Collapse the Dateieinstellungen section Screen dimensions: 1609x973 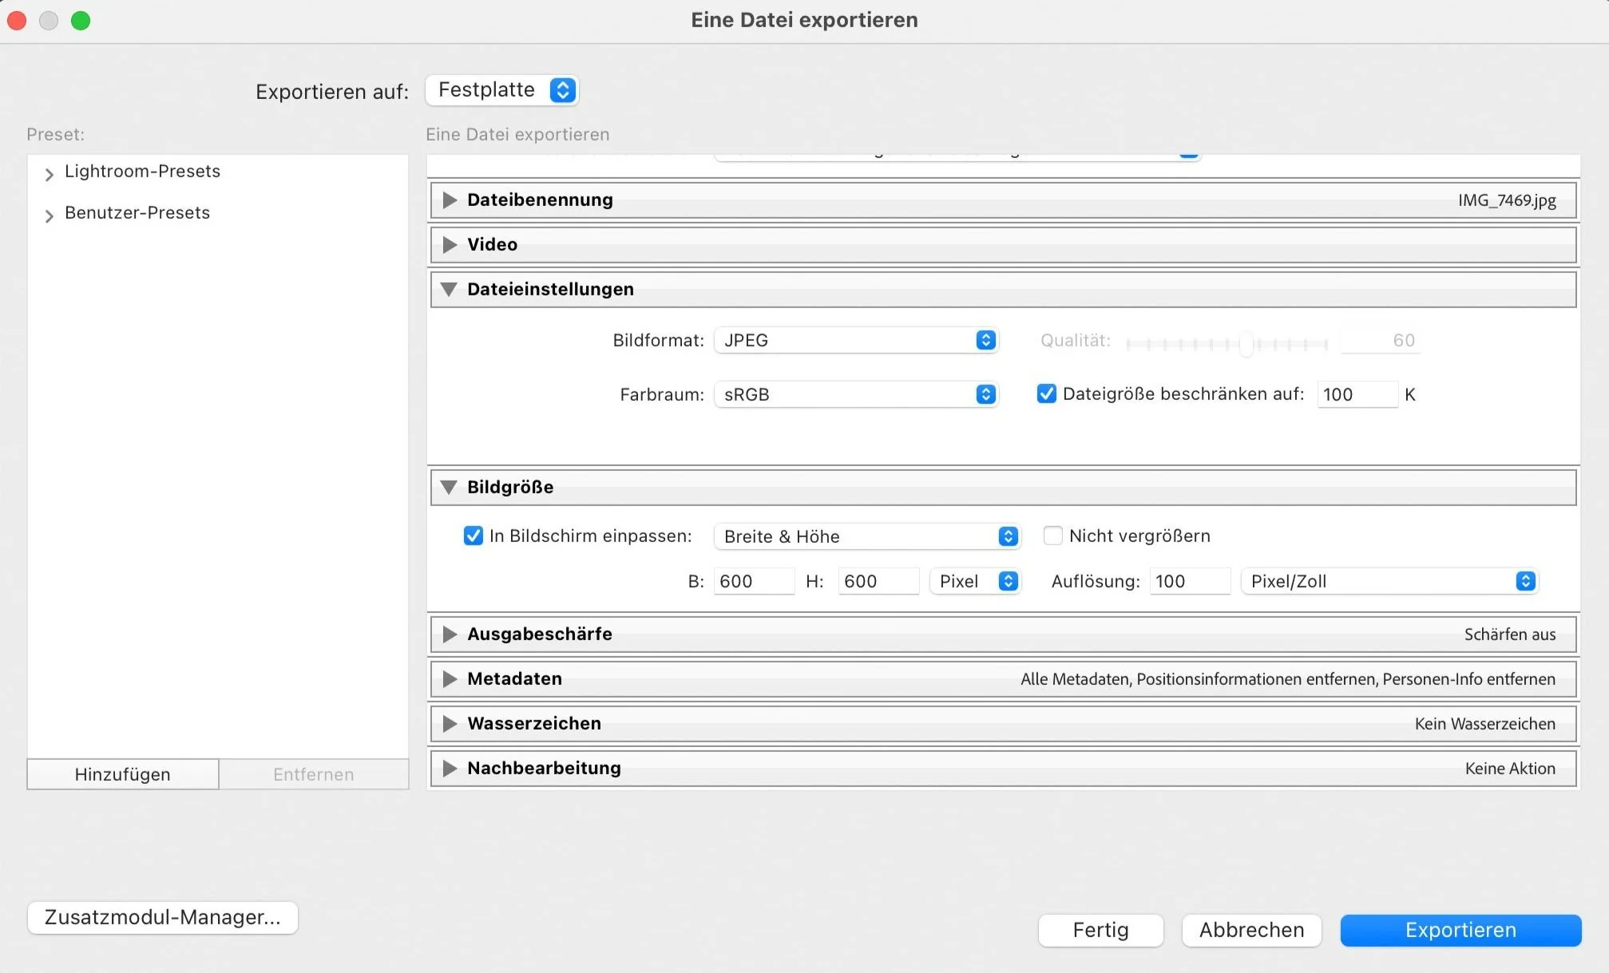pyautogui.click(x=449, y=289)
